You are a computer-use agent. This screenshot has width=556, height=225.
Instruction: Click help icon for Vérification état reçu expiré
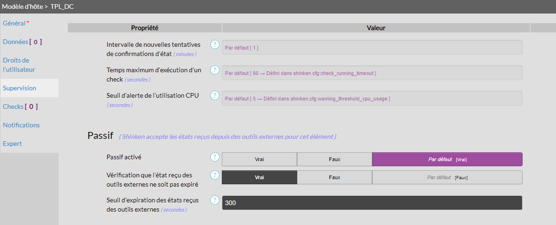[214, 175]
